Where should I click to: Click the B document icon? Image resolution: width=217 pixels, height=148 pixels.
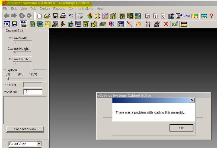point(148,16)
